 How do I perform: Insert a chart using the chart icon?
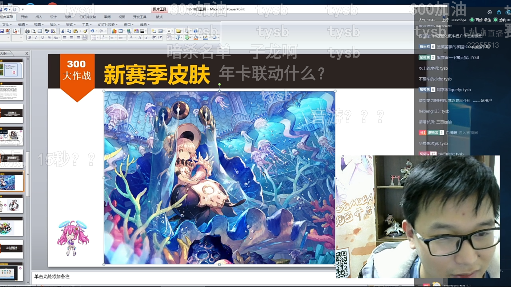[114, 31]
